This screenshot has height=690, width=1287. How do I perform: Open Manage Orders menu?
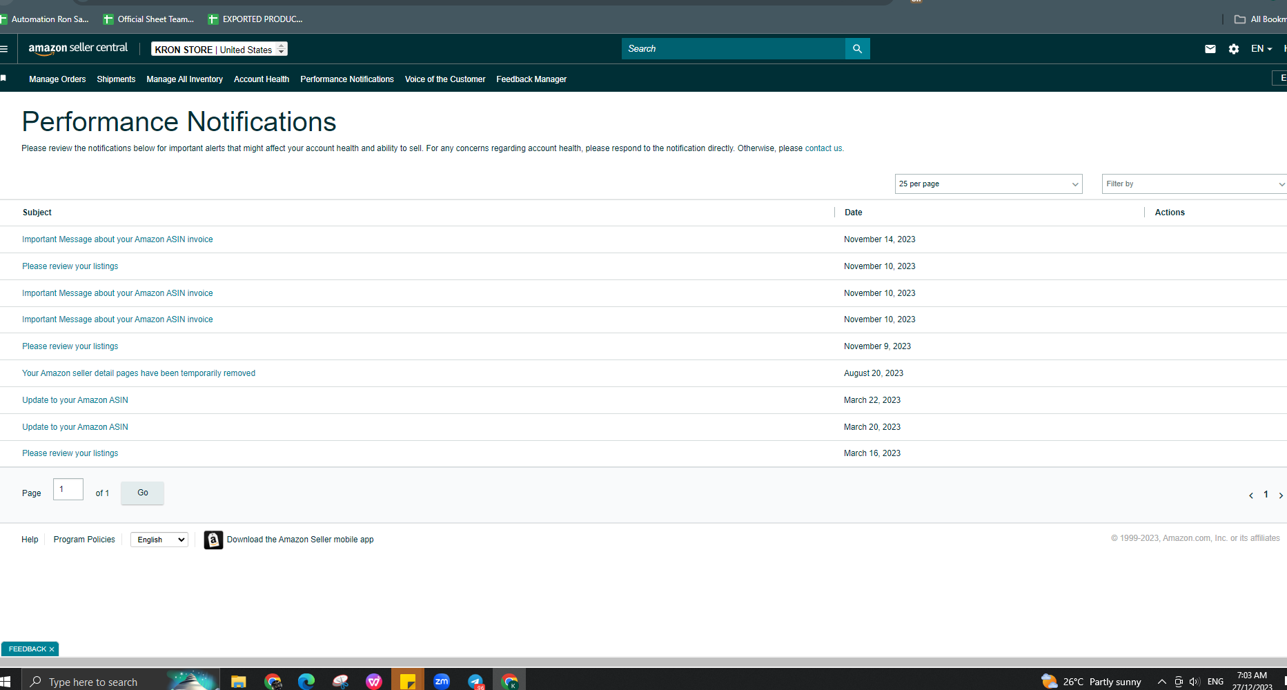pos(57,79)
